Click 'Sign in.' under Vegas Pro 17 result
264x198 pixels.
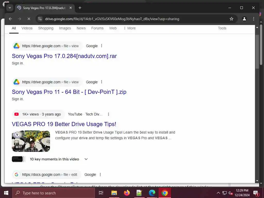point(18,63)
